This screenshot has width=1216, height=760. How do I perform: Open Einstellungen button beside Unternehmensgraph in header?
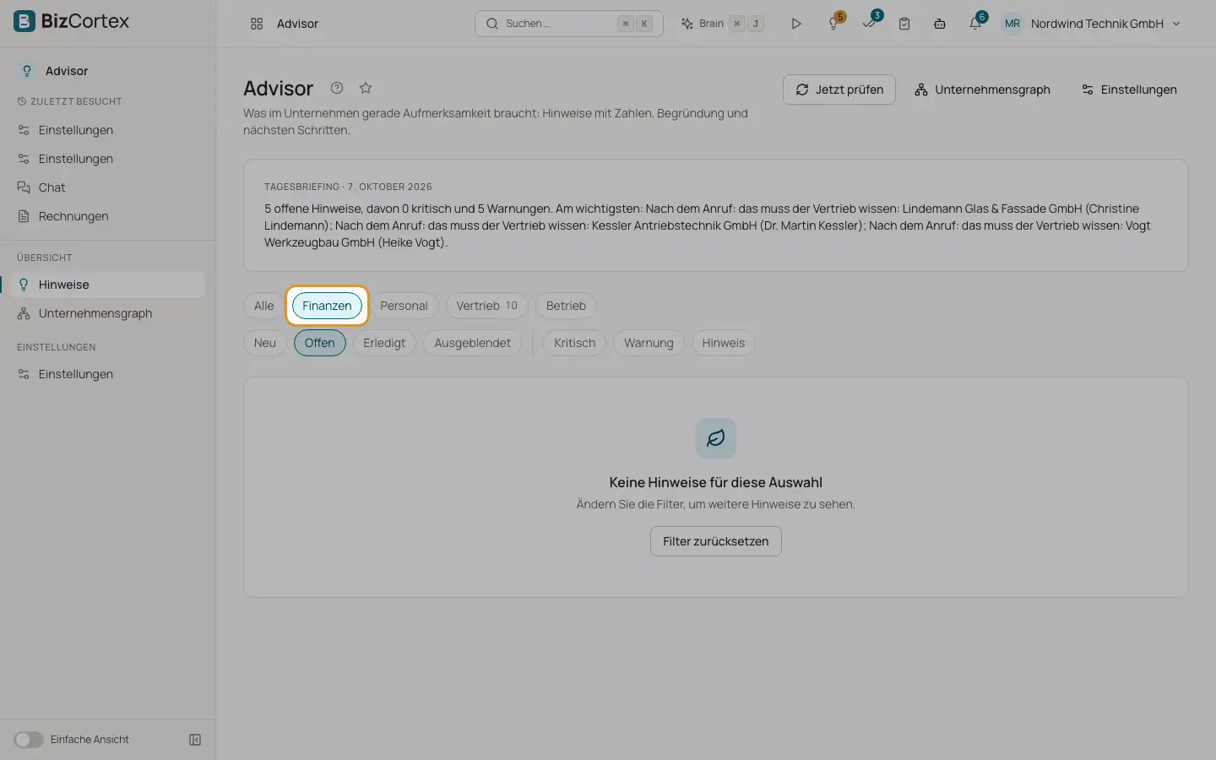[x=1129, y=90]
